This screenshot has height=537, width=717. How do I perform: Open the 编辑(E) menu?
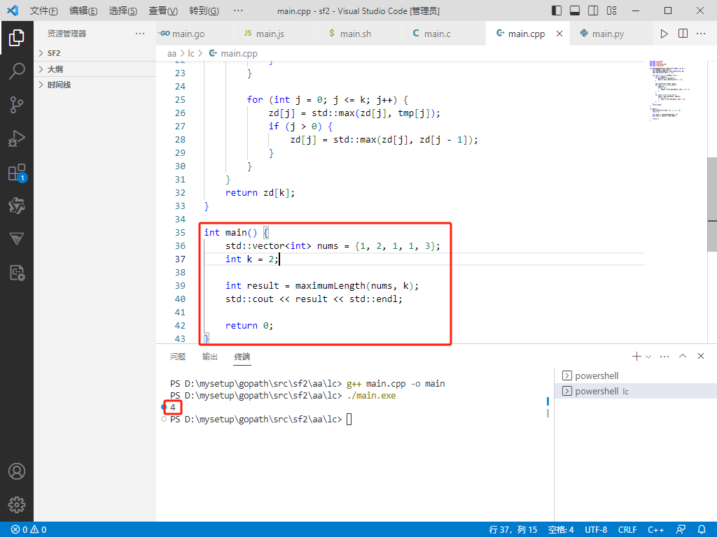pos(83,10)
